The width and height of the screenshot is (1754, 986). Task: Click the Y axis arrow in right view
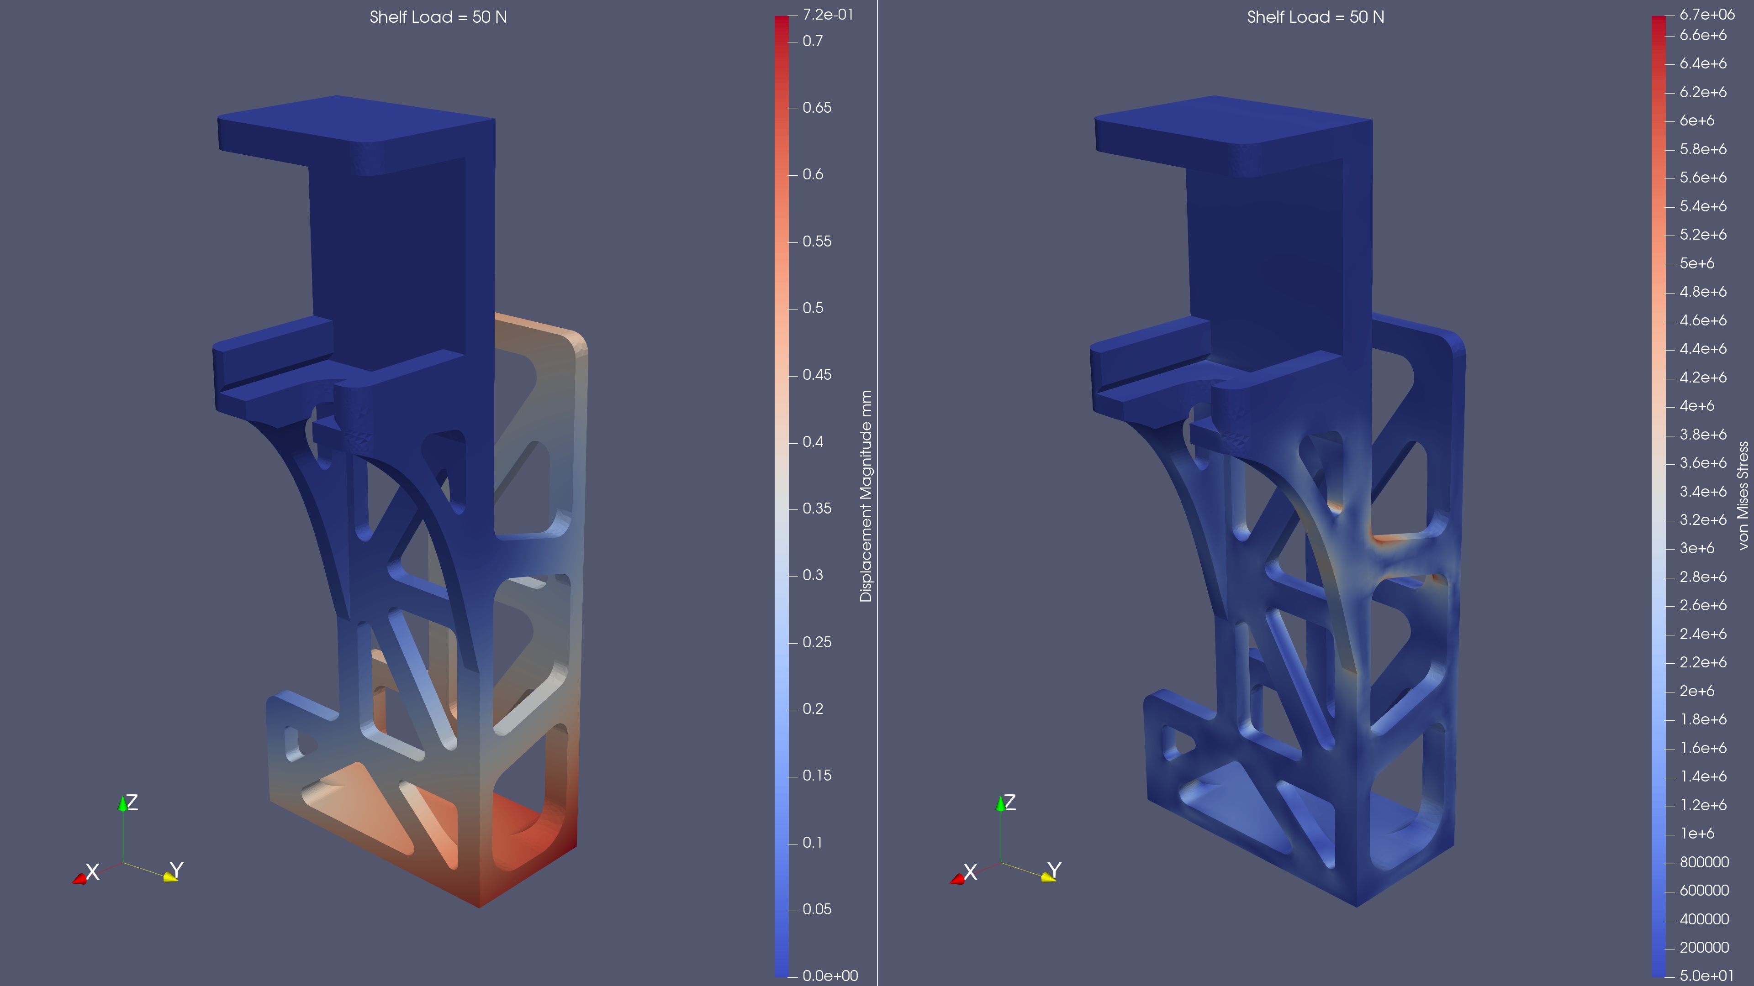pos(1048,878)
